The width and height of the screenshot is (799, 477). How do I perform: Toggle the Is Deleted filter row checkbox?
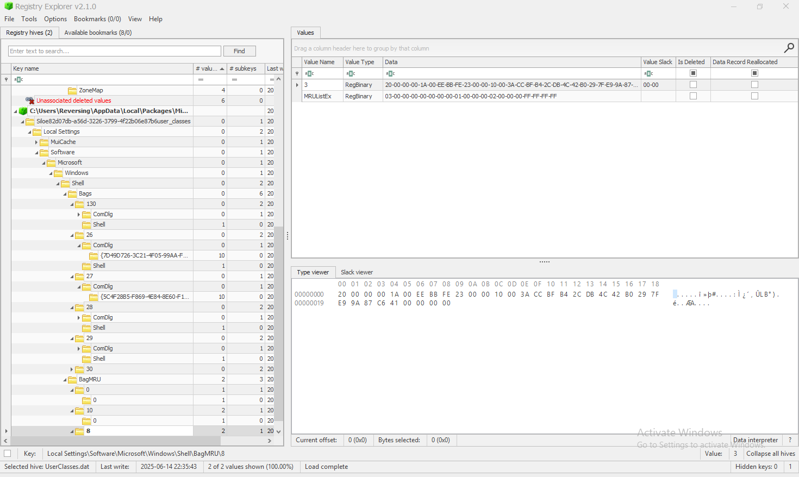[x=693, y=73]
